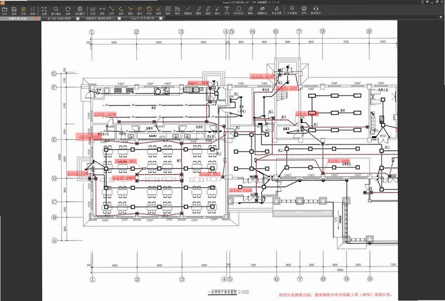Select the line drawing tool
Screen dimensions: 445x301
pos(188,11)
